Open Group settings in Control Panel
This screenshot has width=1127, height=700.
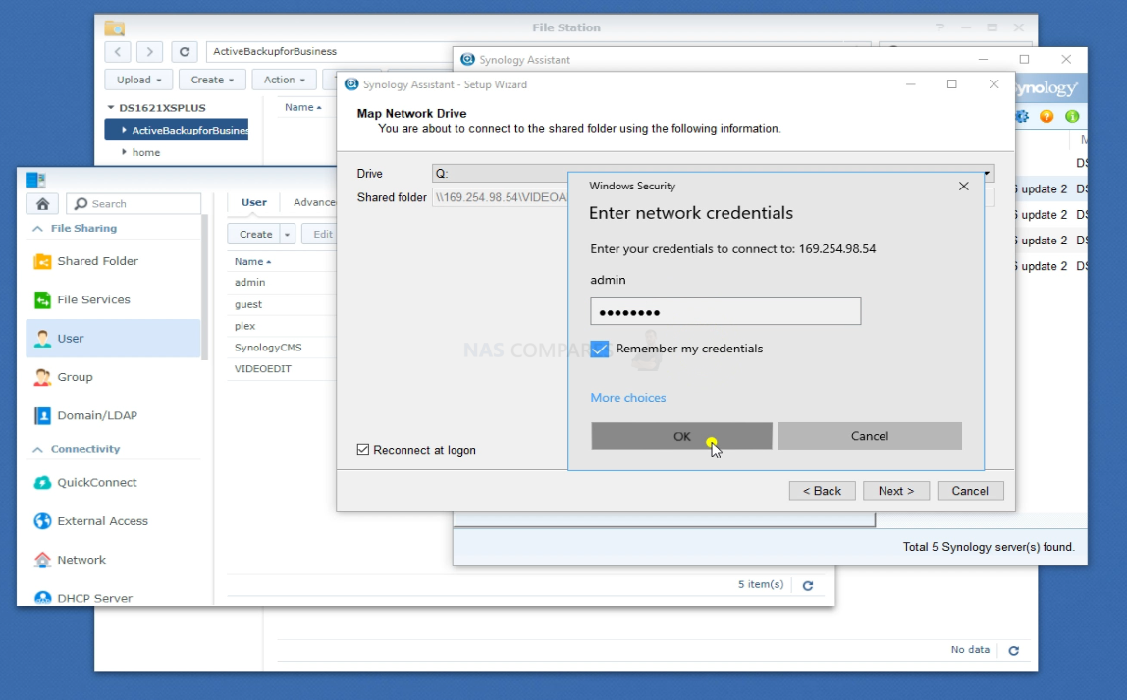click(x=114, y=377)
